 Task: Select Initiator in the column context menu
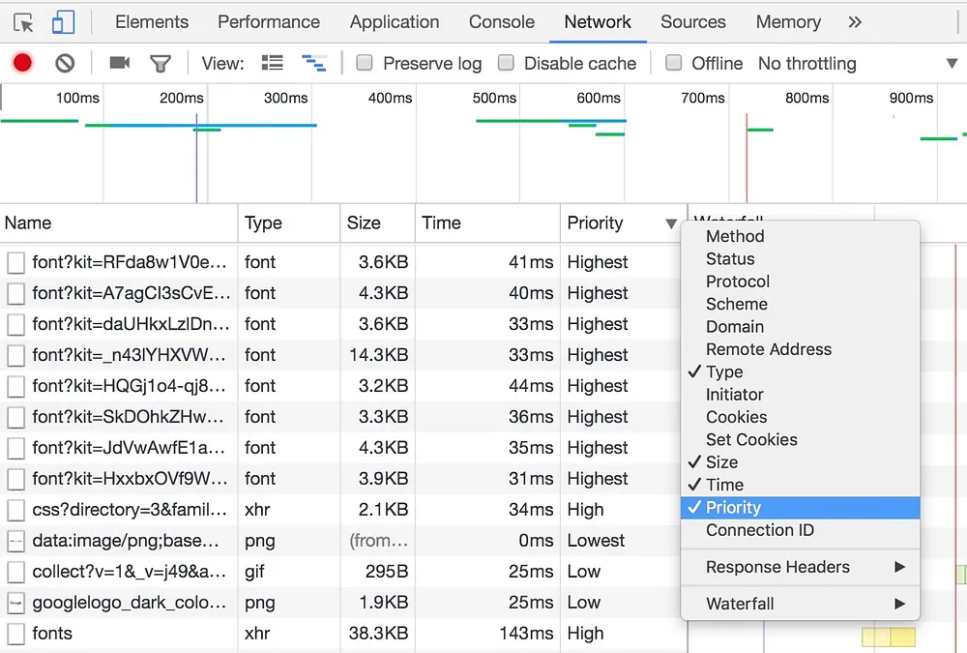pyautogui.click(x=735, y=395)
